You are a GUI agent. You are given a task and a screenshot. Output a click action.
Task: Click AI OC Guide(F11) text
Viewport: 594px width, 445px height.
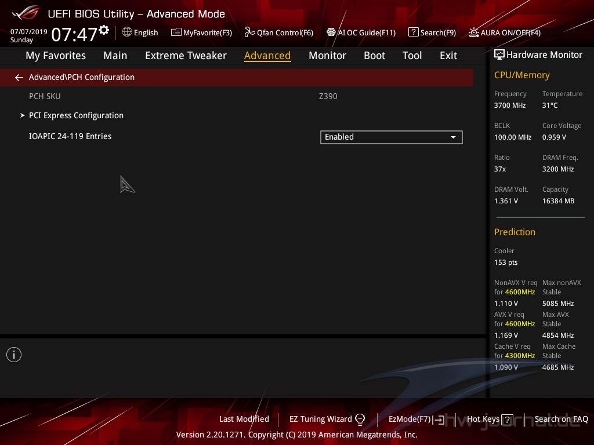point(367,32)
